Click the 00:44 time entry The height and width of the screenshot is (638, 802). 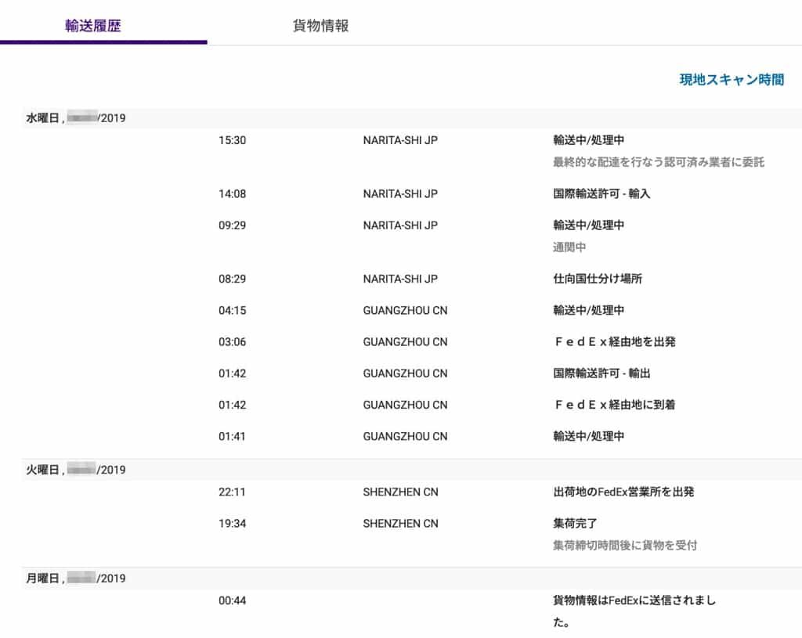(232, 600)
